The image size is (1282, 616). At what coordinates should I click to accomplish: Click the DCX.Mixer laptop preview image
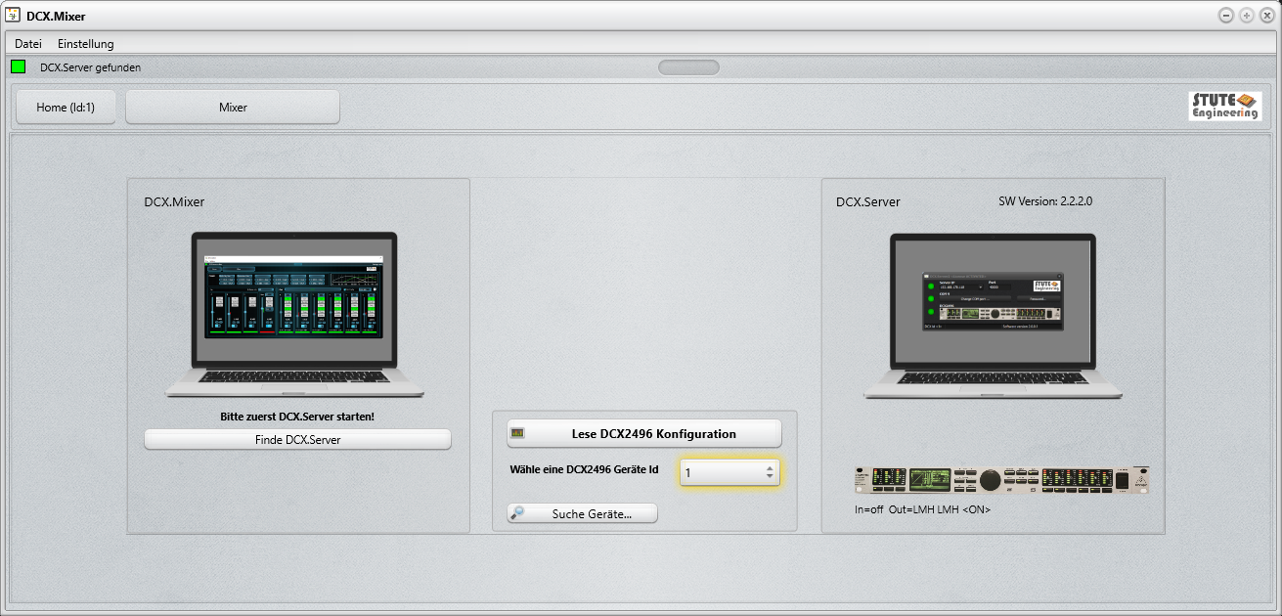pyautogui.click(x=294, y=314)
